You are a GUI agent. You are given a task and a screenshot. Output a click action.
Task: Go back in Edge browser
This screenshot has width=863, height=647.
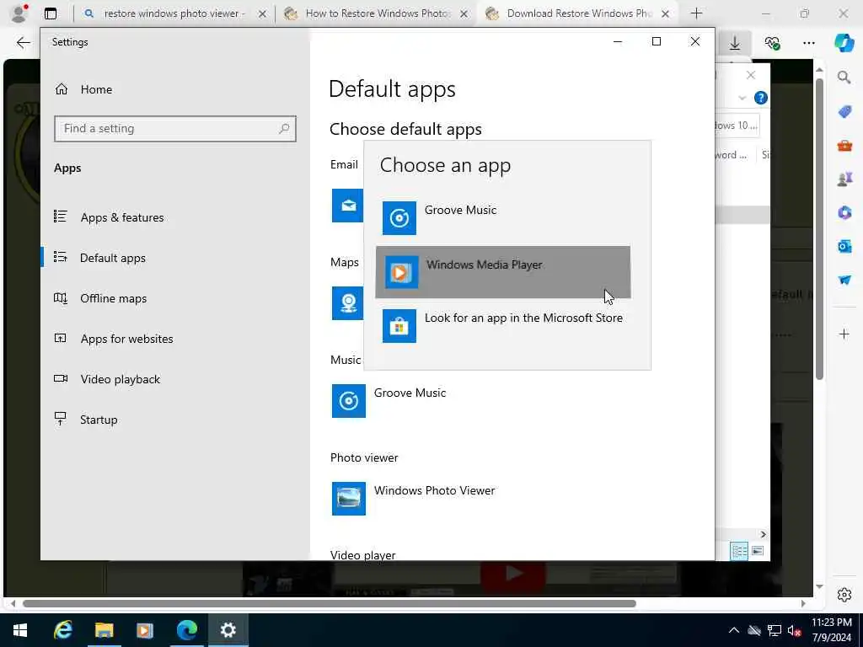coord(23,42)
